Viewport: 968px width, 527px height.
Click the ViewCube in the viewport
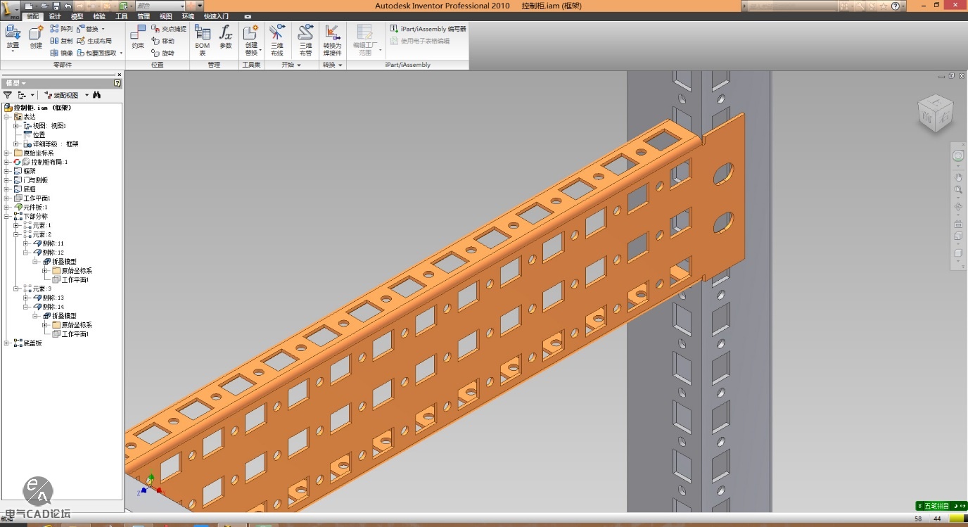click(x=936, y=113)
